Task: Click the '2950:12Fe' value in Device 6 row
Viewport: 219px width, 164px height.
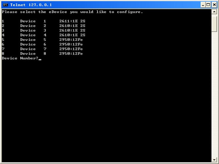Action: click(x=71, y=44)
